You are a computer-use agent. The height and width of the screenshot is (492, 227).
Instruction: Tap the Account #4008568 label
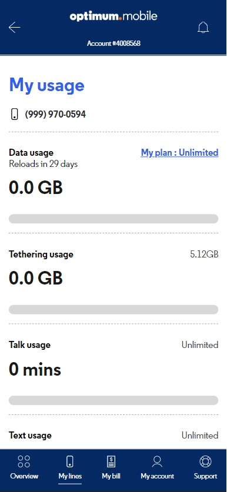(113, 43)
